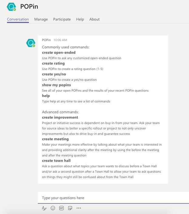Viewport: 189px width, 214px height.
Task: Click the 'create town hall' command text
Action: [56, 161]
